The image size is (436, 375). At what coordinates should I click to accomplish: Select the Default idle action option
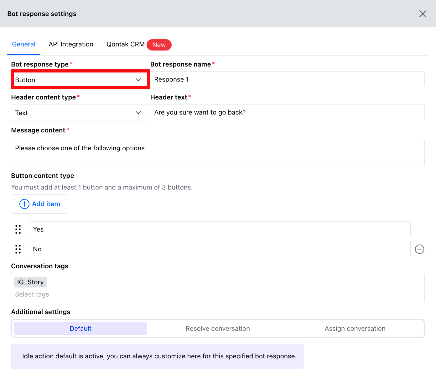(80, 328)
